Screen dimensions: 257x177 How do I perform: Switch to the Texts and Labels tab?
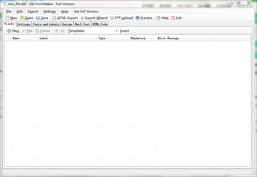(x=46, y=24)
